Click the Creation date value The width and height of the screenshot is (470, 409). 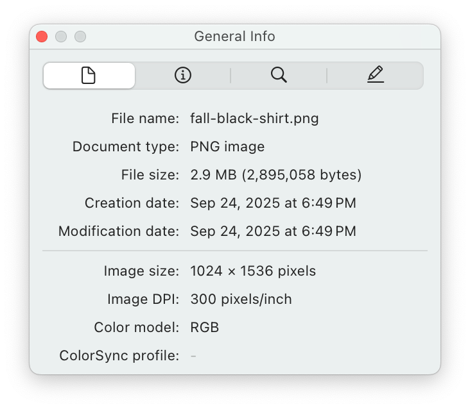click(x=273, y=203)
